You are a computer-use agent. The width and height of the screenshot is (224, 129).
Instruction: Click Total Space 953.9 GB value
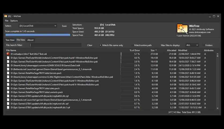pyautogui.click(x=99, y=28)
